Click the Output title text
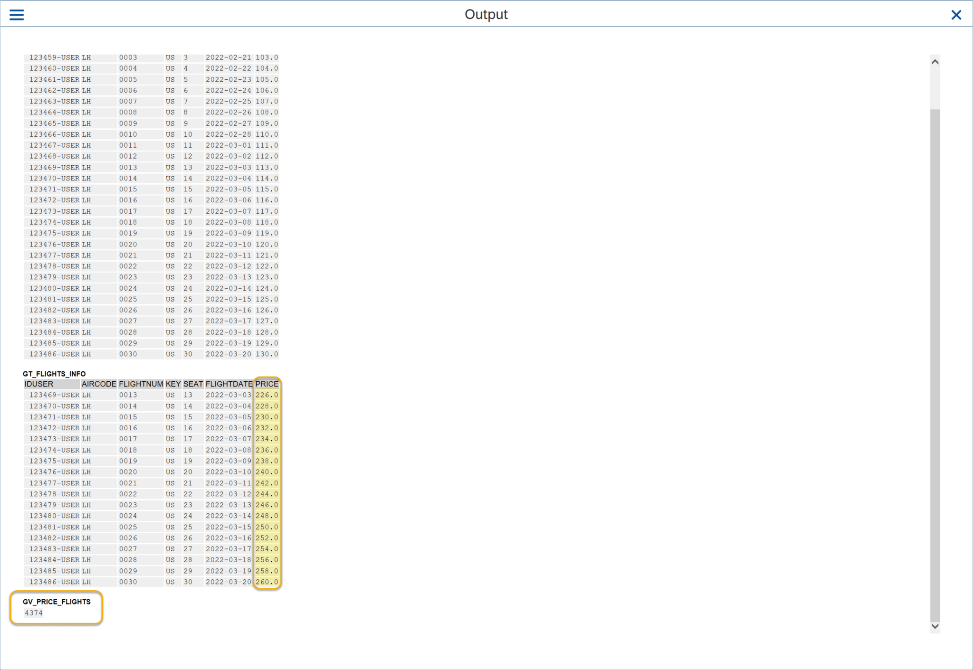This screenshot has width=973, height=670. click(486, 14)
